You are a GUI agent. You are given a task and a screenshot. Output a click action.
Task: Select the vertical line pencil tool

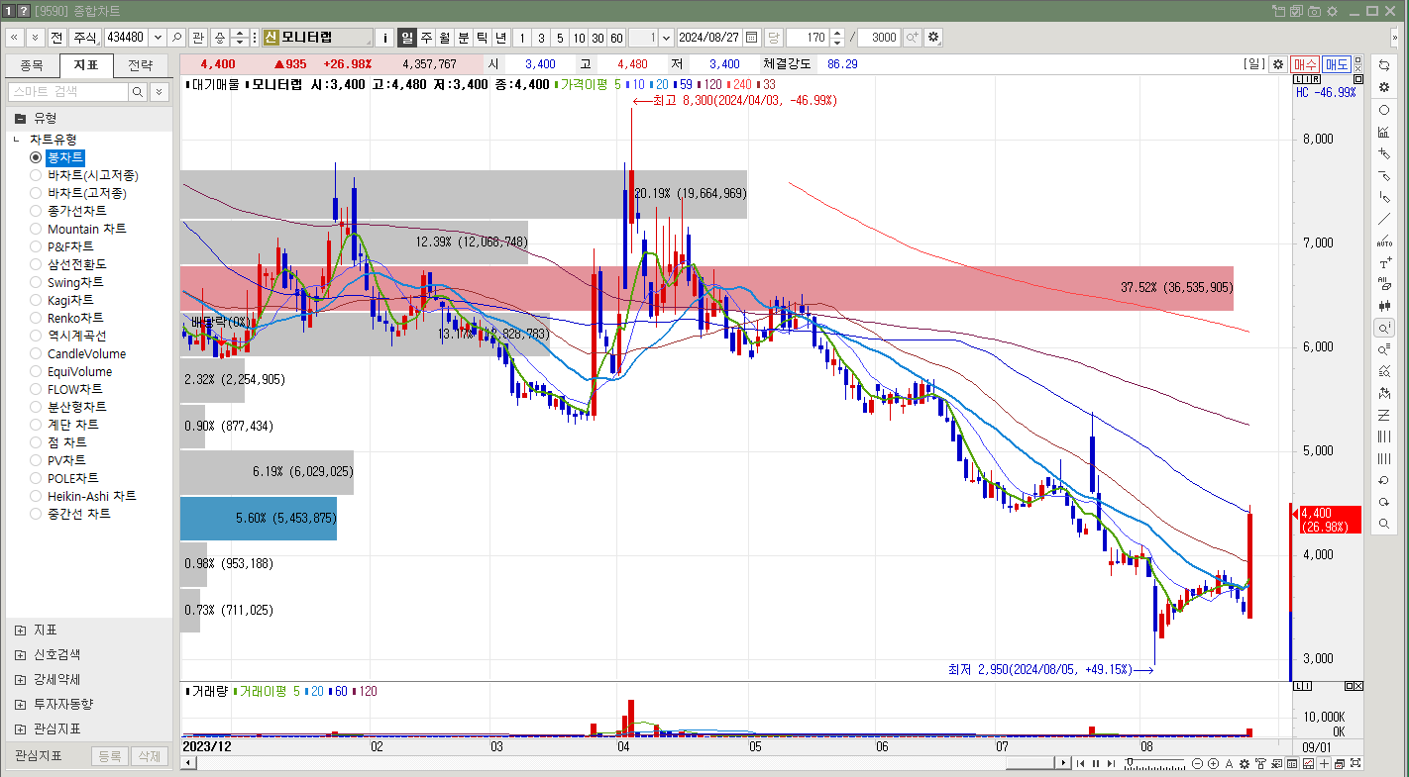pos(1384,197)
